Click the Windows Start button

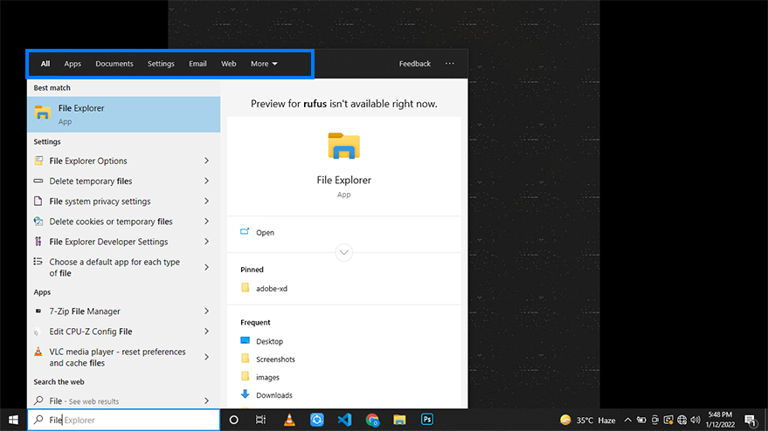[x=12, y=420]
